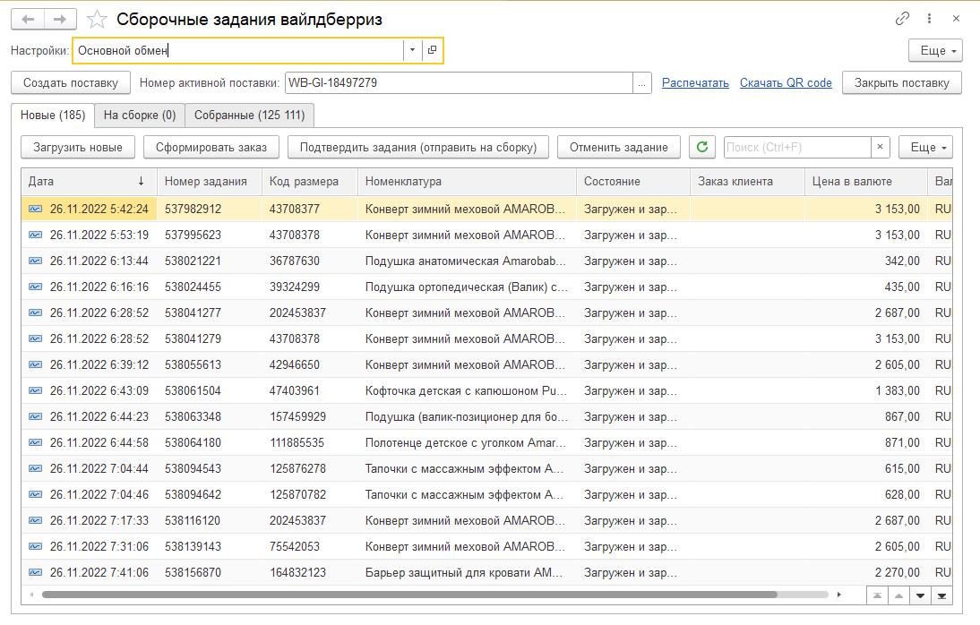This screenshot has height=625, width=980.
Task: Sort by the Состояние column header
Action: 633,181
